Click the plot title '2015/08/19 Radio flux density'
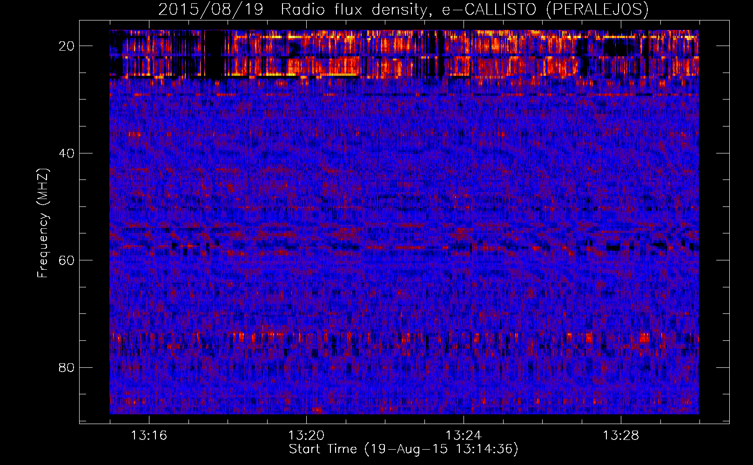Viewport: 753px width, 465px height. coord(403,9)
